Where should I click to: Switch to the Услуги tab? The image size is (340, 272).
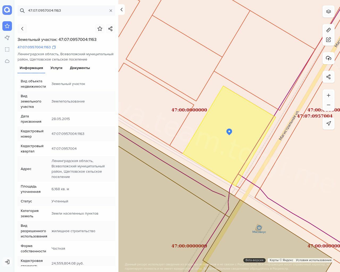(x=56, y=68)
